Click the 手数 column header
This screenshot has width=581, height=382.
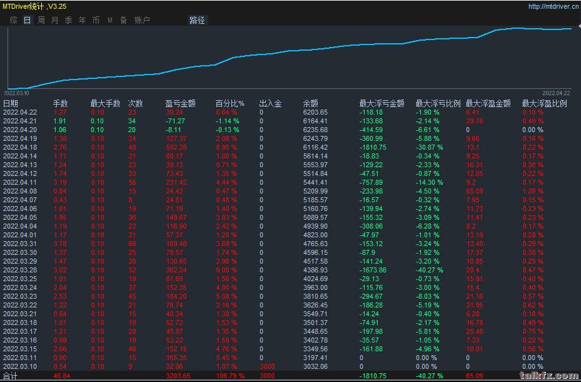61,103
